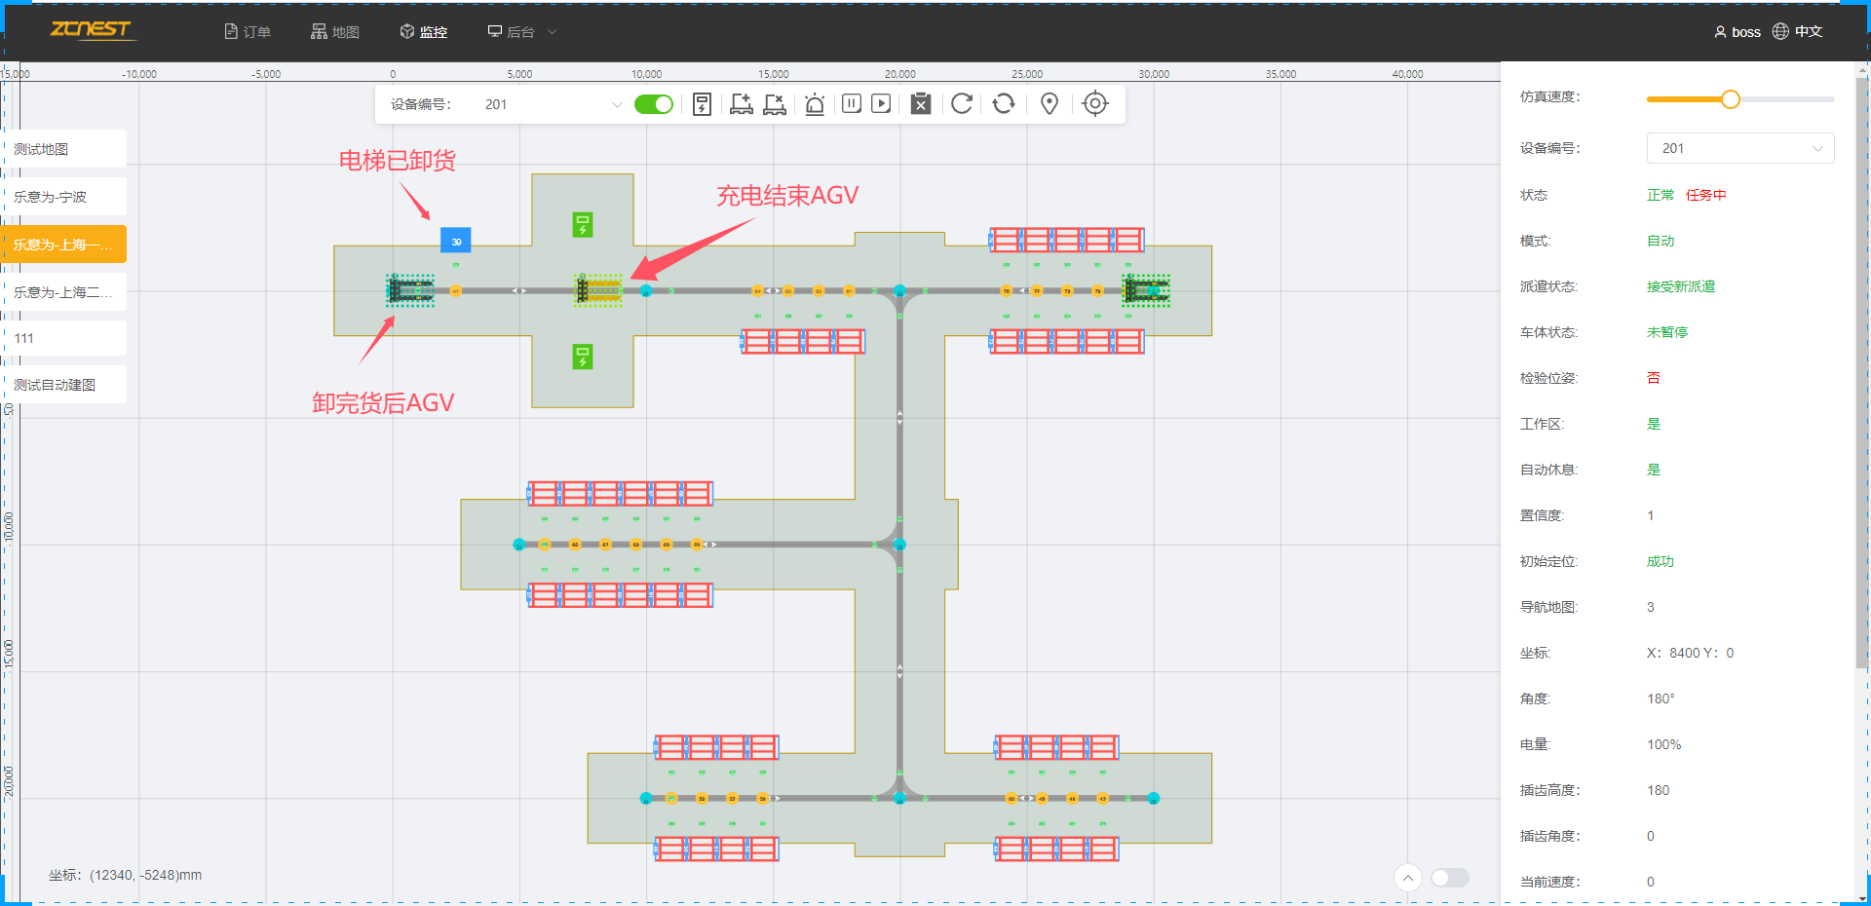Select the 乐意为-上海二 map

(64, 292)
